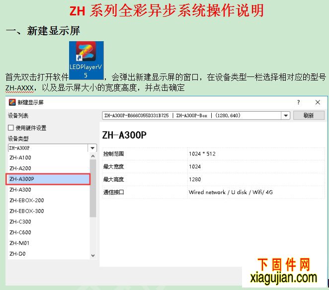Click the 最大高度 row label
Image resolution: width=329 pixels, height=290 pixels.
(113, 179)
